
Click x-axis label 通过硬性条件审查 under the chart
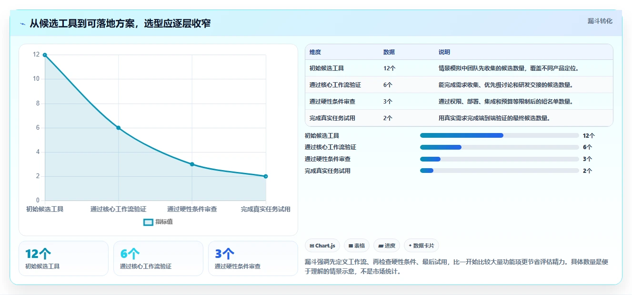pos(192,209)
